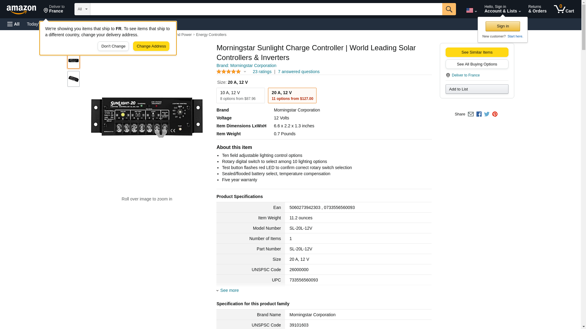586x329 pixels.
Task: Open the Account & Lists menu
Action: [502, 9]
